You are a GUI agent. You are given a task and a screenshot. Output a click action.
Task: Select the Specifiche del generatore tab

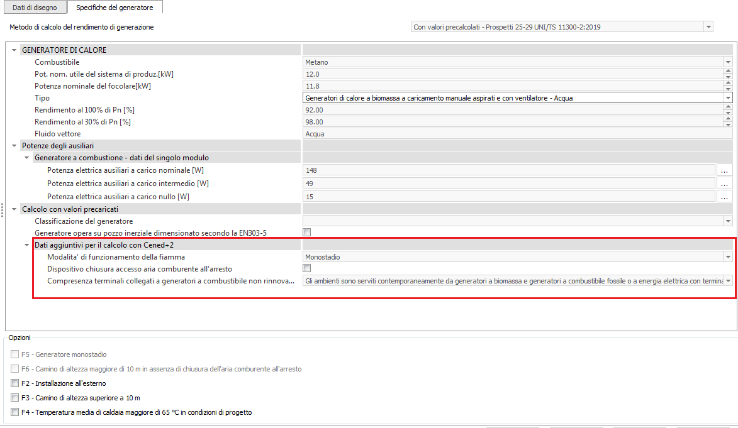coord(115,8)
